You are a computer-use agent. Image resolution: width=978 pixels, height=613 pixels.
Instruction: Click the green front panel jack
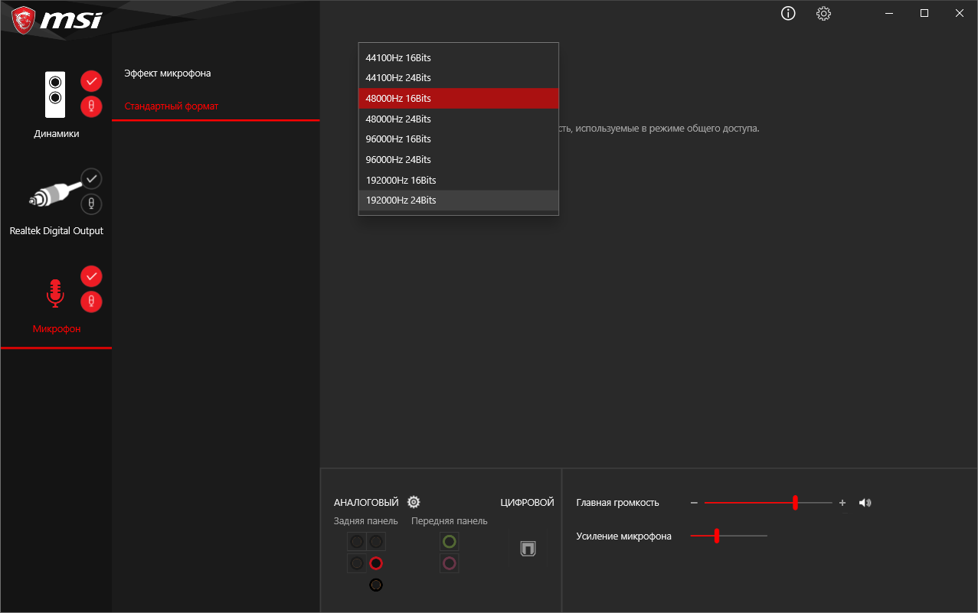pos(450,542)
